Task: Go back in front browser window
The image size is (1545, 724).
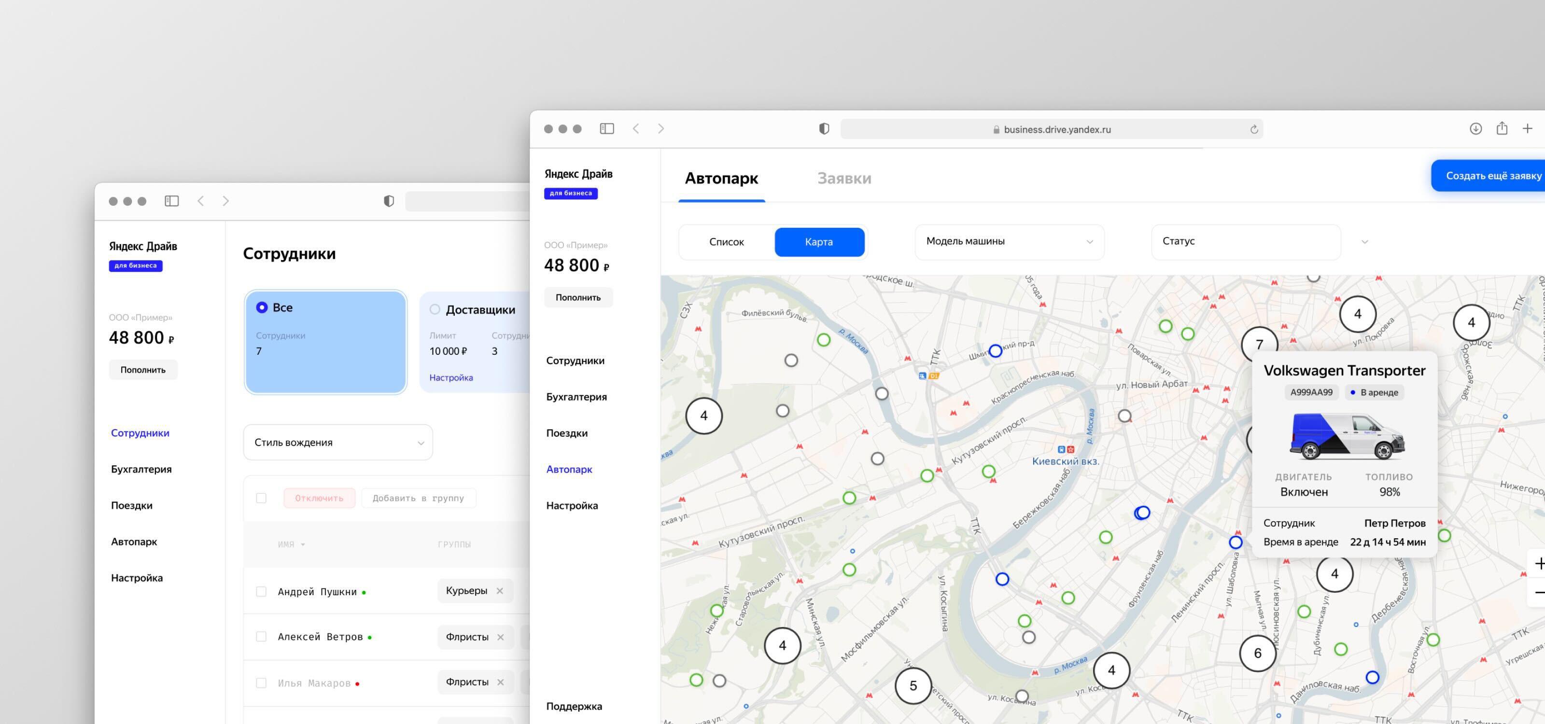Action: (636, 129)
